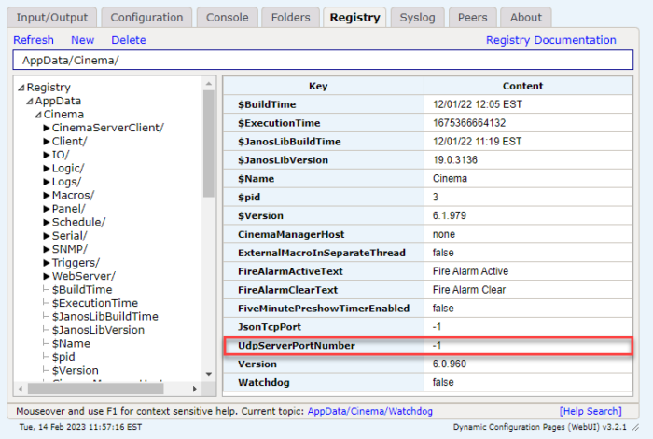Select $JanosLibVersion in the tree
The image size is (653, 439).
coord(98,330)
